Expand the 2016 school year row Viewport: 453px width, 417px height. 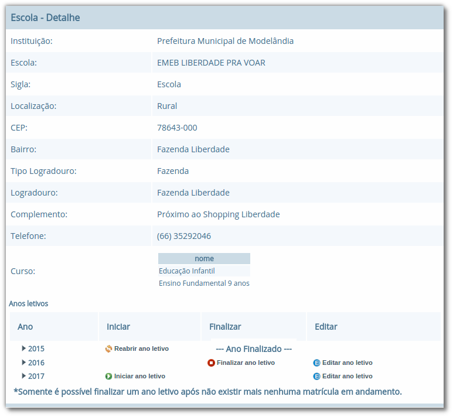[x=24, y=363]
